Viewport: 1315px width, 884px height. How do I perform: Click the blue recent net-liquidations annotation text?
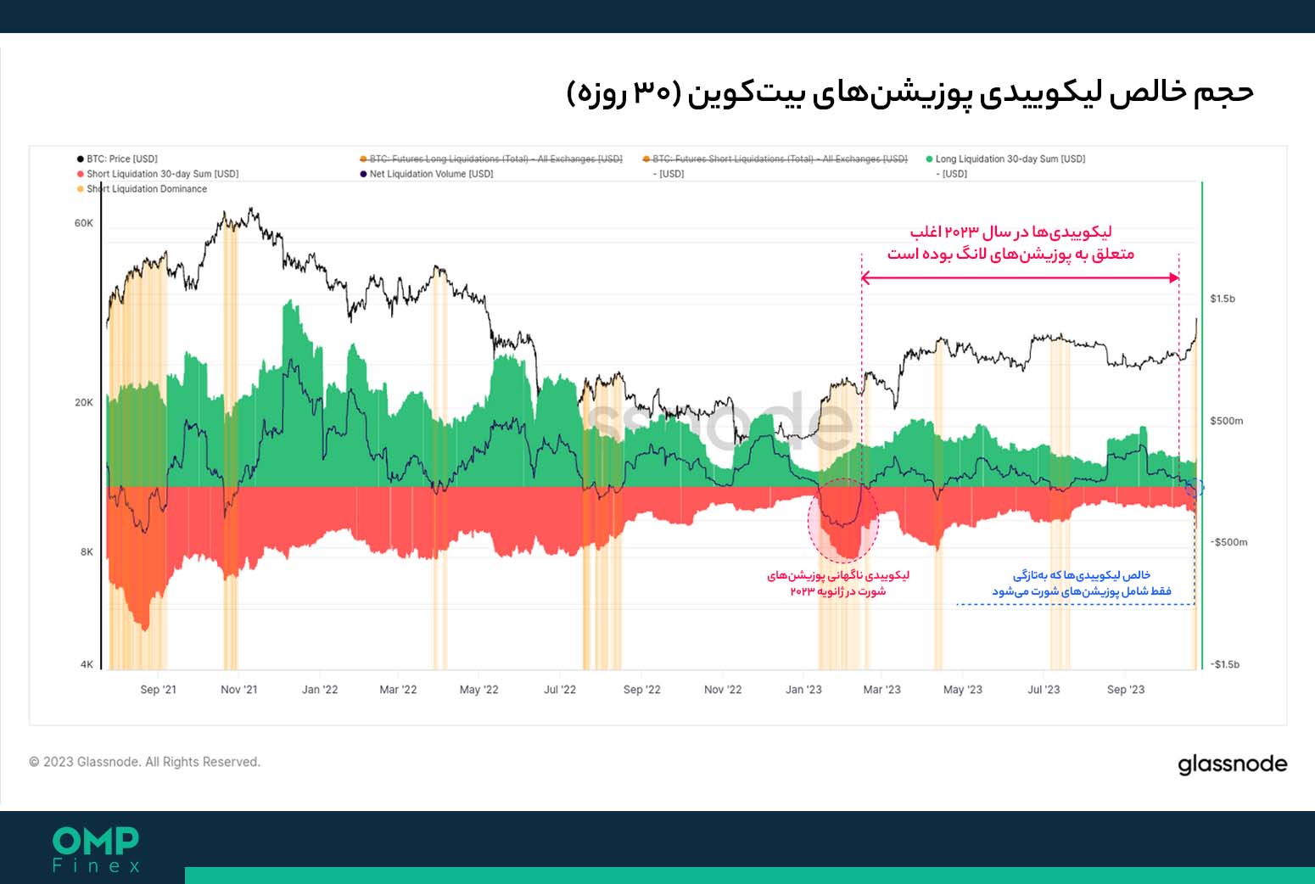point(1082,583)
